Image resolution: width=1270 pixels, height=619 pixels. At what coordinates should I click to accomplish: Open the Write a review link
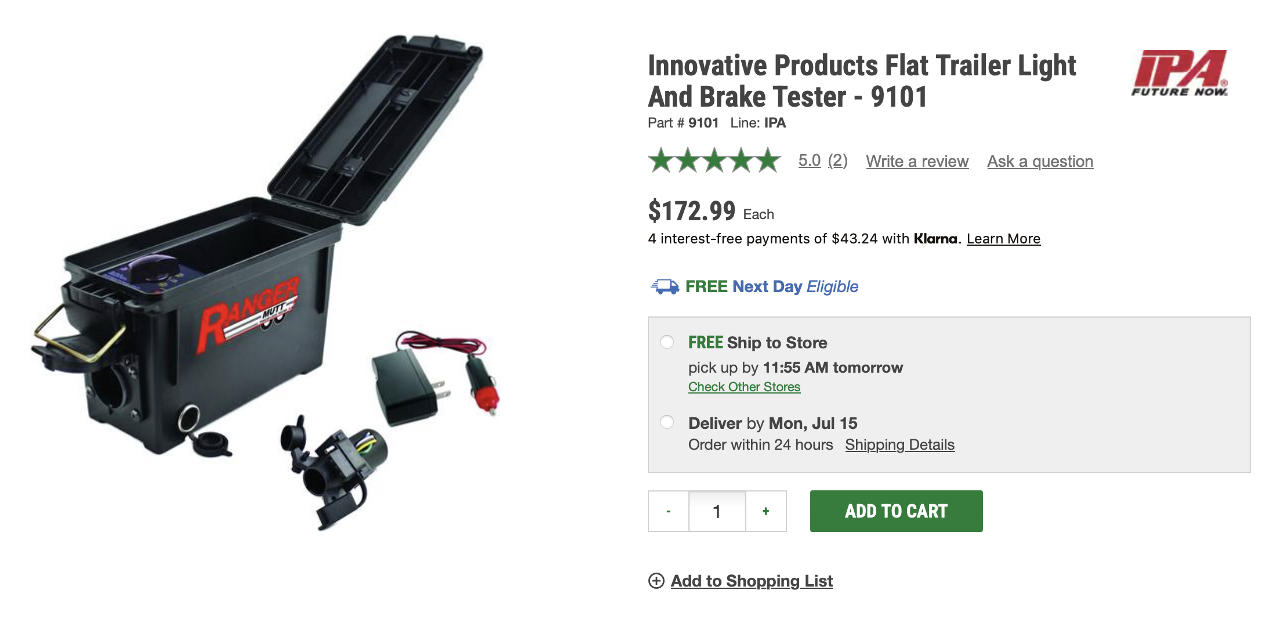(917, 161)
